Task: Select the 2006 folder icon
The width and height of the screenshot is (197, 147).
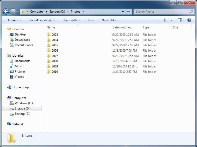Action: [49, 50]
